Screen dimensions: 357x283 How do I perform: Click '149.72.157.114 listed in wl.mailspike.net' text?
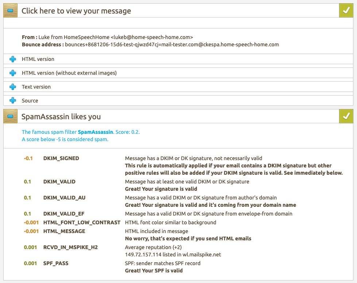coord(173,255)
